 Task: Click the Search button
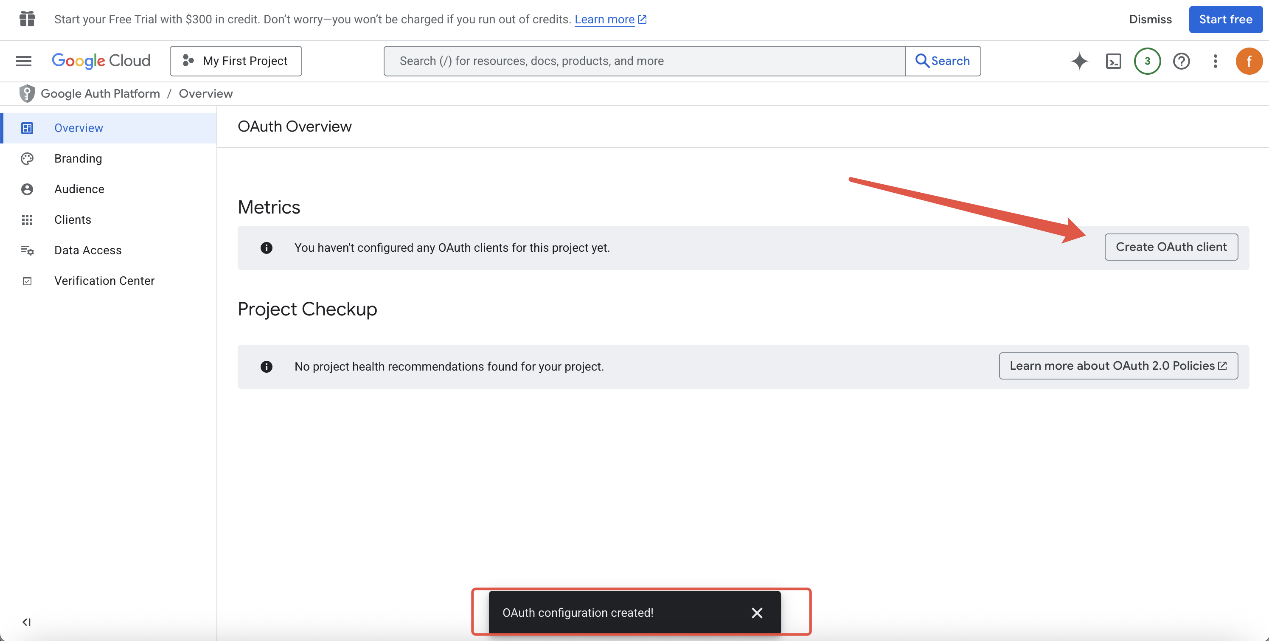click(x=943, y=61)
